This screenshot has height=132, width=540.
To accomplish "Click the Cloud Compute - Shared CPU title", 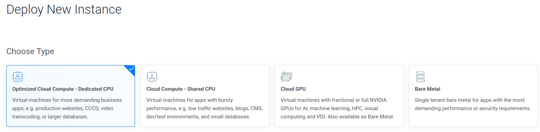I will coord(181,89).
